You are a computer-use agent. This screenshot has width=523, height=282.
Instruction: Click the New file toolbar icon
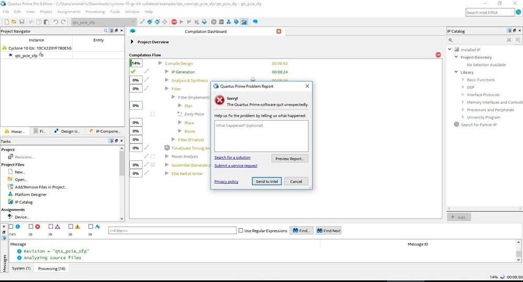tap(7, 22)
